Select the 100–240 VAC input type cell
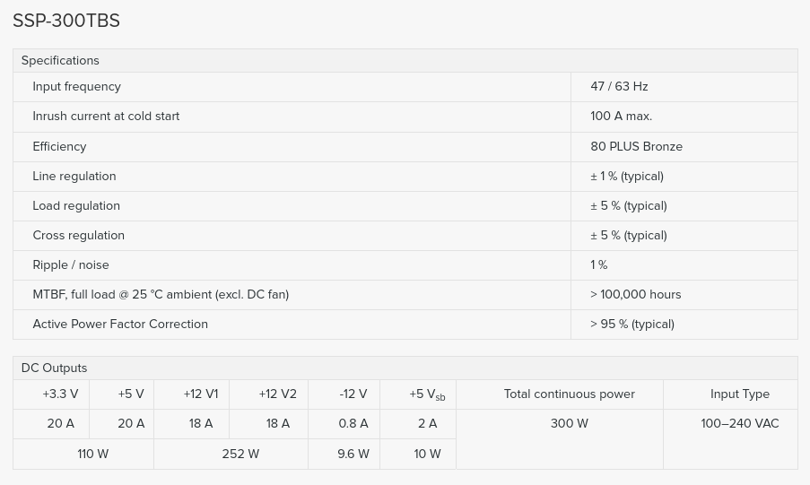 click(x=740, y=423)
